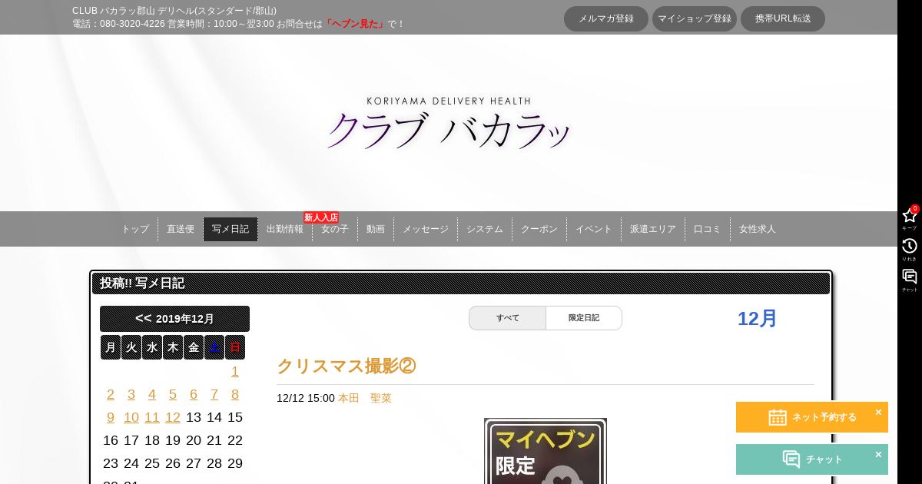
Task: Select calendar date 11
Action: coord(152,417)
